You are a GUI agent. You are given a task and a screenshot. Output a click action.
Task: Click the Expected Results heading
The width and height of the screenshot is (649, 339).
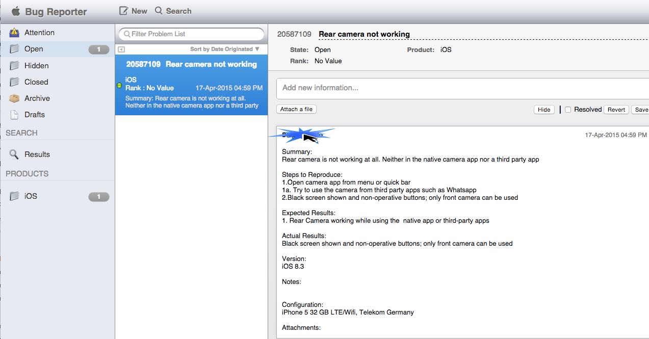308,213
